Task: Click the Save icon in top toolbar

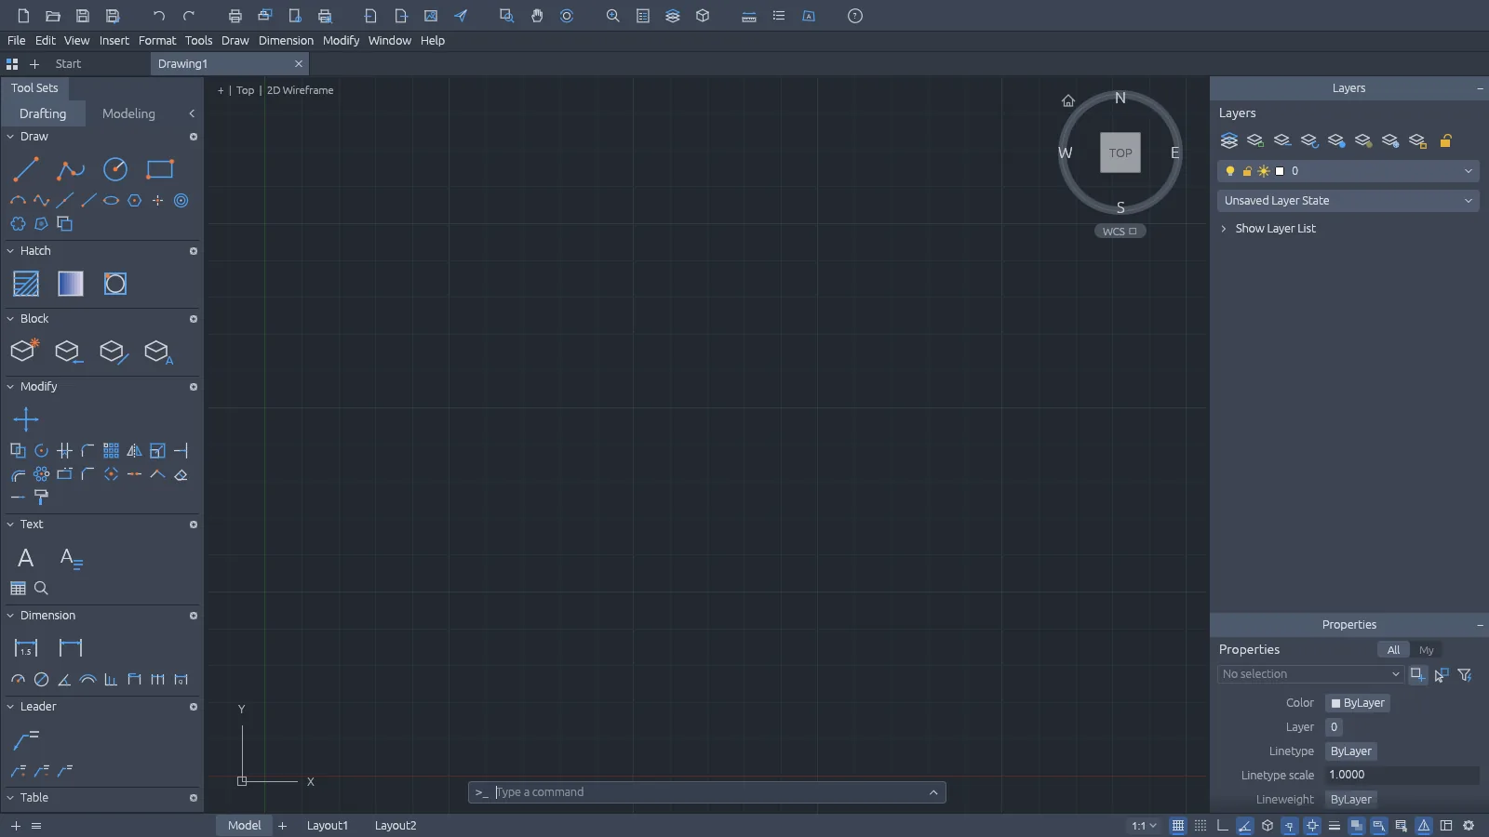Action: pos(83,16)
